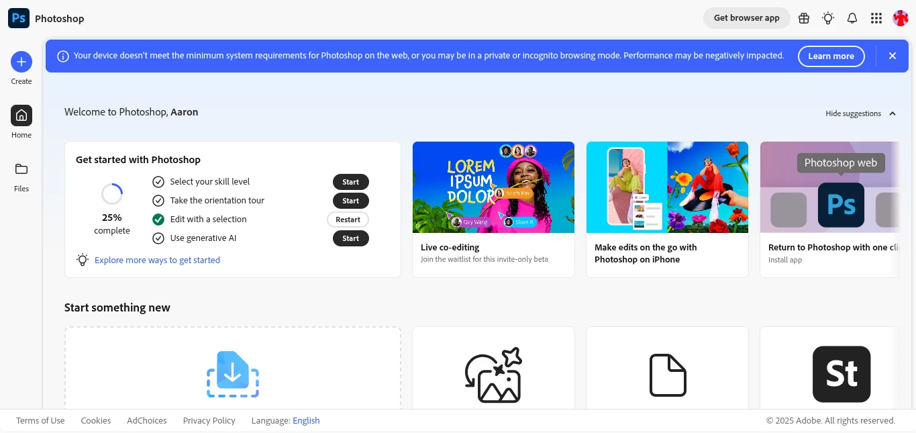Image resolution: width=916 pixels, height=433 pixels.
Task: Open the gift icon in header
Action: pos(804,18)
